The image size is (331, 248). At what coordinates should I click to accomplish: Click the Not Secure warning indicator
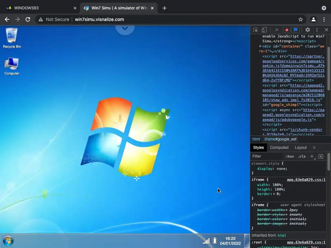54,19
